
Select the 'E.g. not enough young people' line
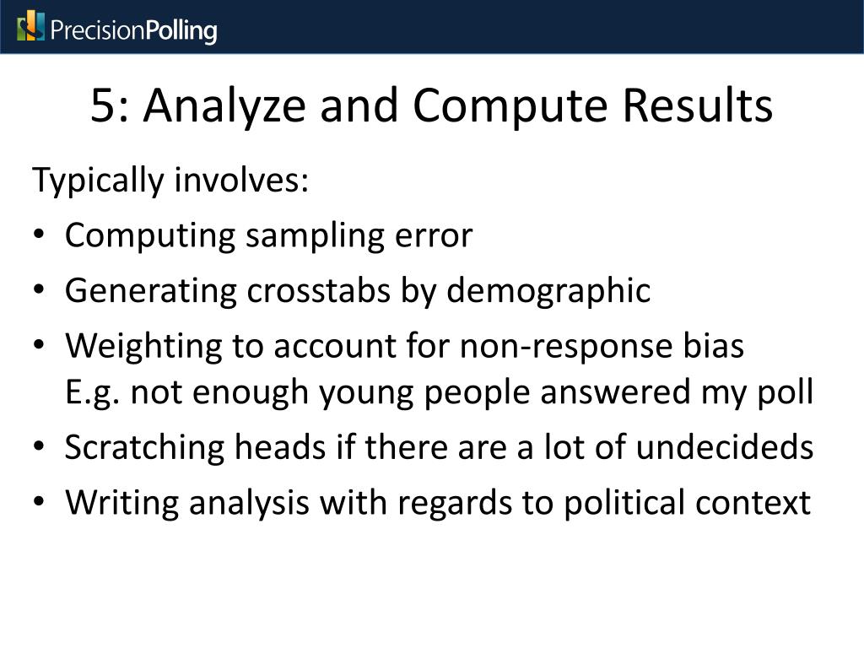click(x=439, y=393)
